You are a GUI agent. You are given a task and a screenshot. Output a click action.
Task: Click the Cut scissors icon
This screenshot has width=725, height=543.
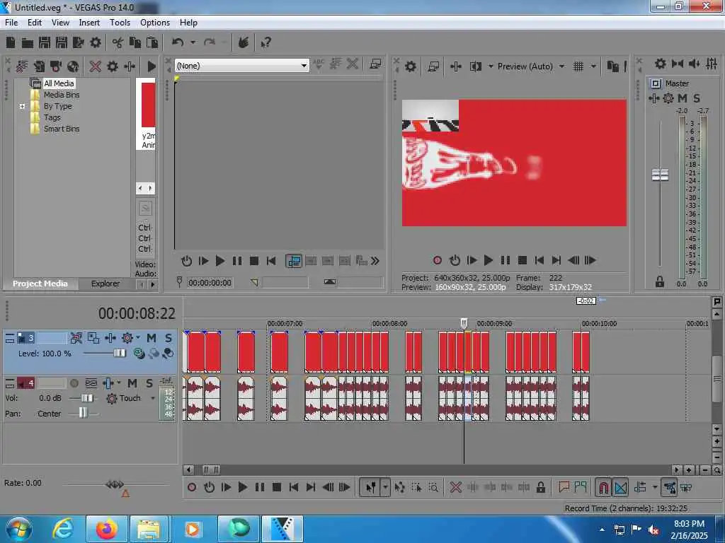(118, 43)
